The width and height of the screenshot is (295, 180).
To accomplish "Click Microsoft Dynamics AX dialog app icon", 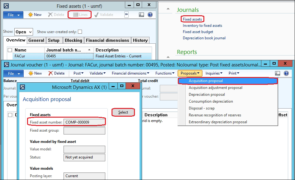I will click(x=22, y=87).
